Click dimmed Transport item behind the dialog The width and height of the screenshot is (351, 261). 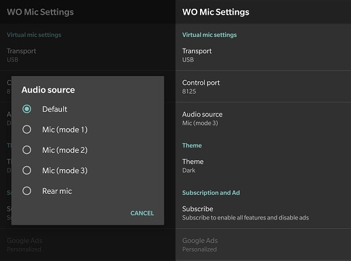pos(87,55)
